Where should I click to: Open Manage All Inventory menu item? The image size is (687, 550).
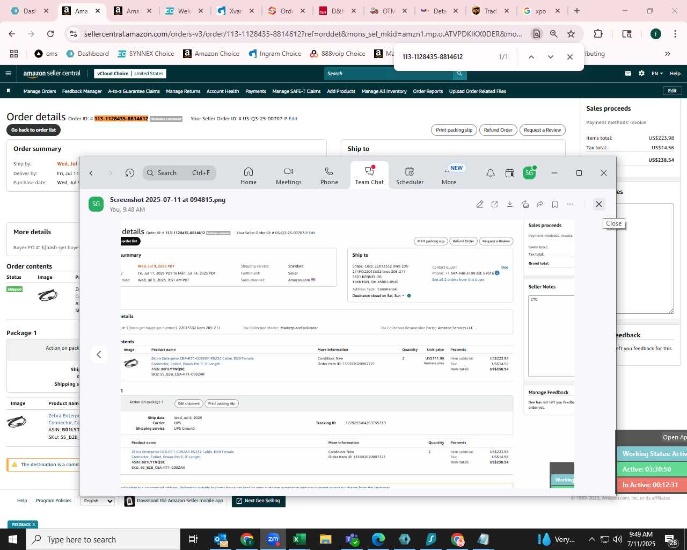click(384, 91)
